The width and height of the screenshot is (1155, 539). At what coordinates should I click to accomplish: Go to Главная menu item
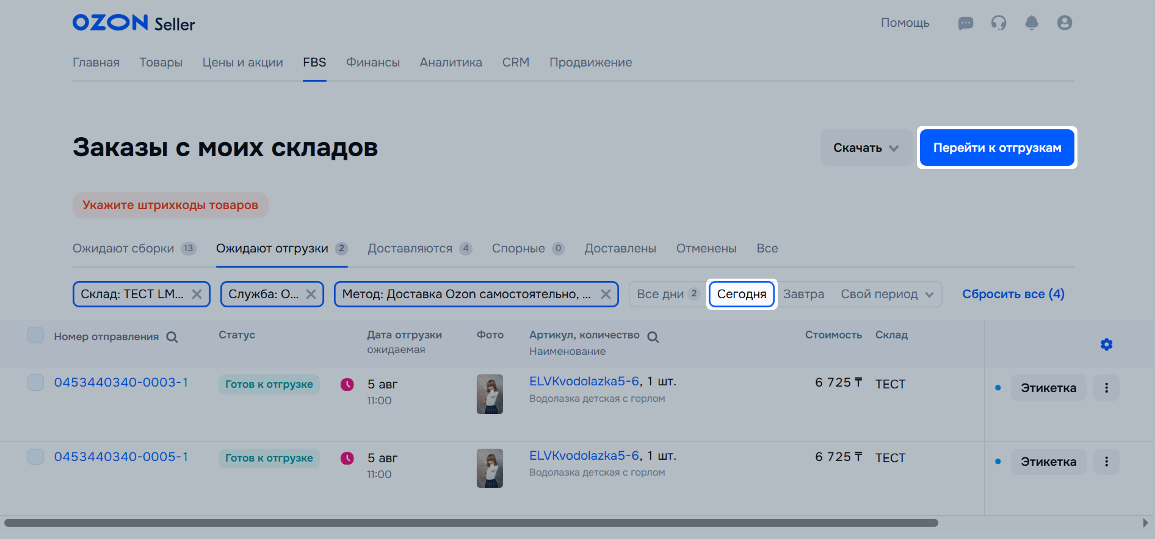pyautogui.click(x=96, y=62)
